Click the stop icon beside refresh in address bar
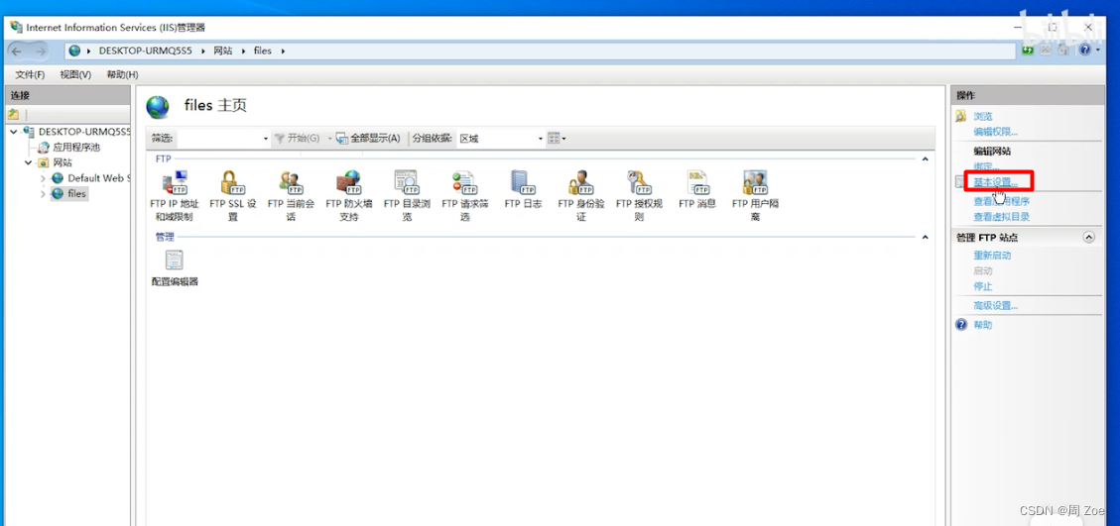The width and height of the screenshot is (1120, 526). (x=1045, y=51)
